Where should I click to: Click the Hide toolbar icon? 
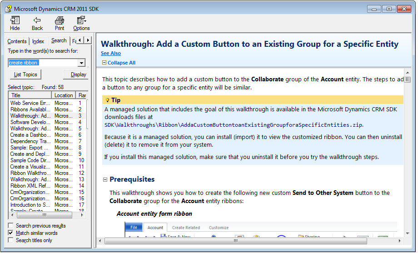(x=15, y=20)
